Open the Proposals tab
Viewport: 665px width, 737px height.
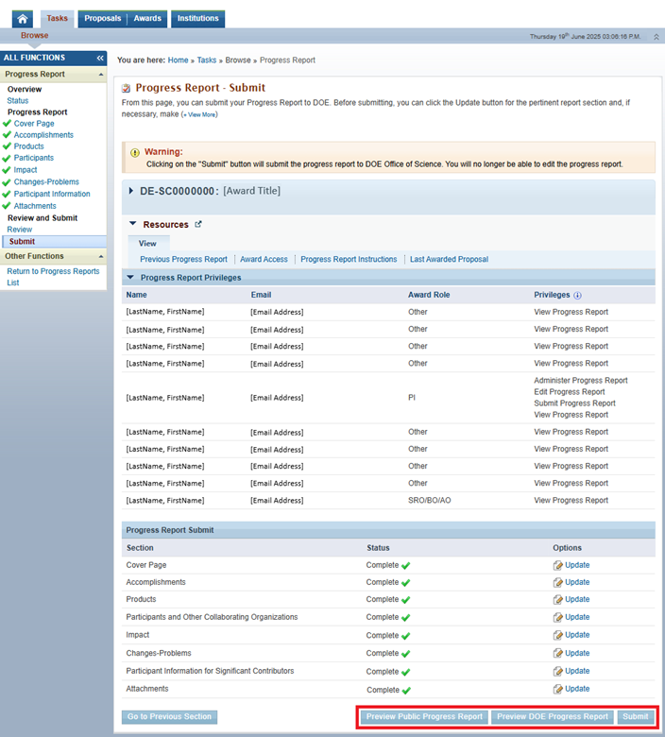(x=102, y=18)
